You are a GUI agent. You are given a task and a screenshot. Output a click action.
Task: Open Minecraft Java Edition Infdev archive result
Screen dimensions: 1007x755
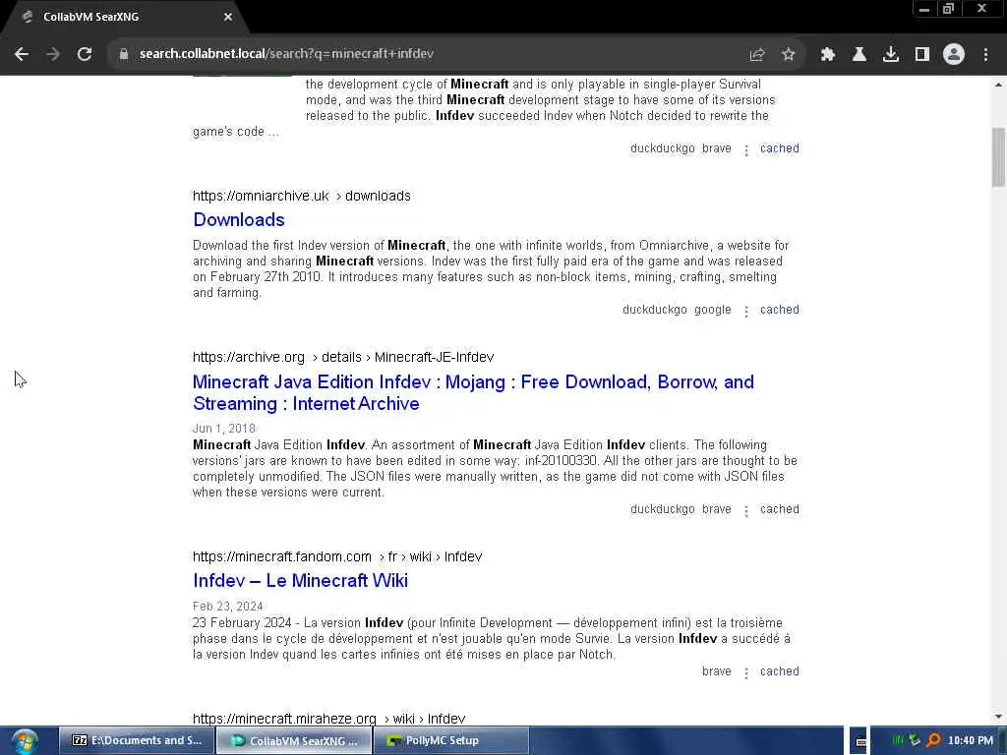pyautogui.click(x=473, y=392)
